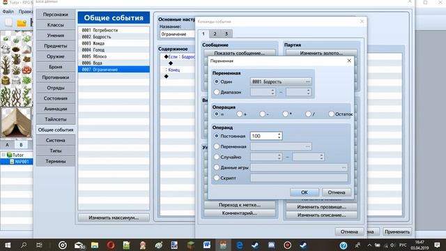The image size is (446, 251).
Task: Click Применить in the database window
Action: pos(397,231)
